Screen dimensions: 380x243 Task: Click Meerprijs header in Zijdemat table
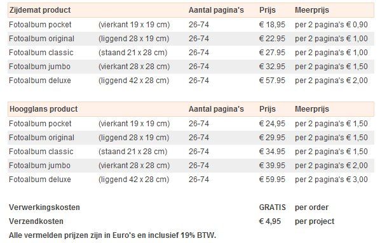click(312, 10)
